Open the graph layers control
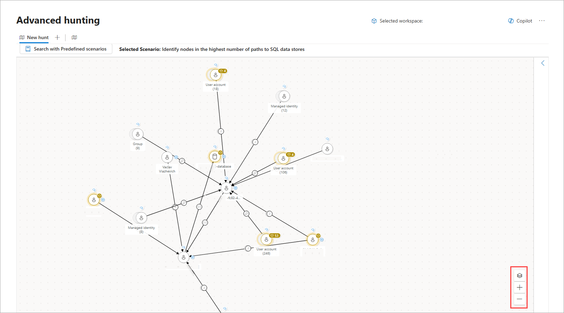564x313 pixels. click(519, 276)
